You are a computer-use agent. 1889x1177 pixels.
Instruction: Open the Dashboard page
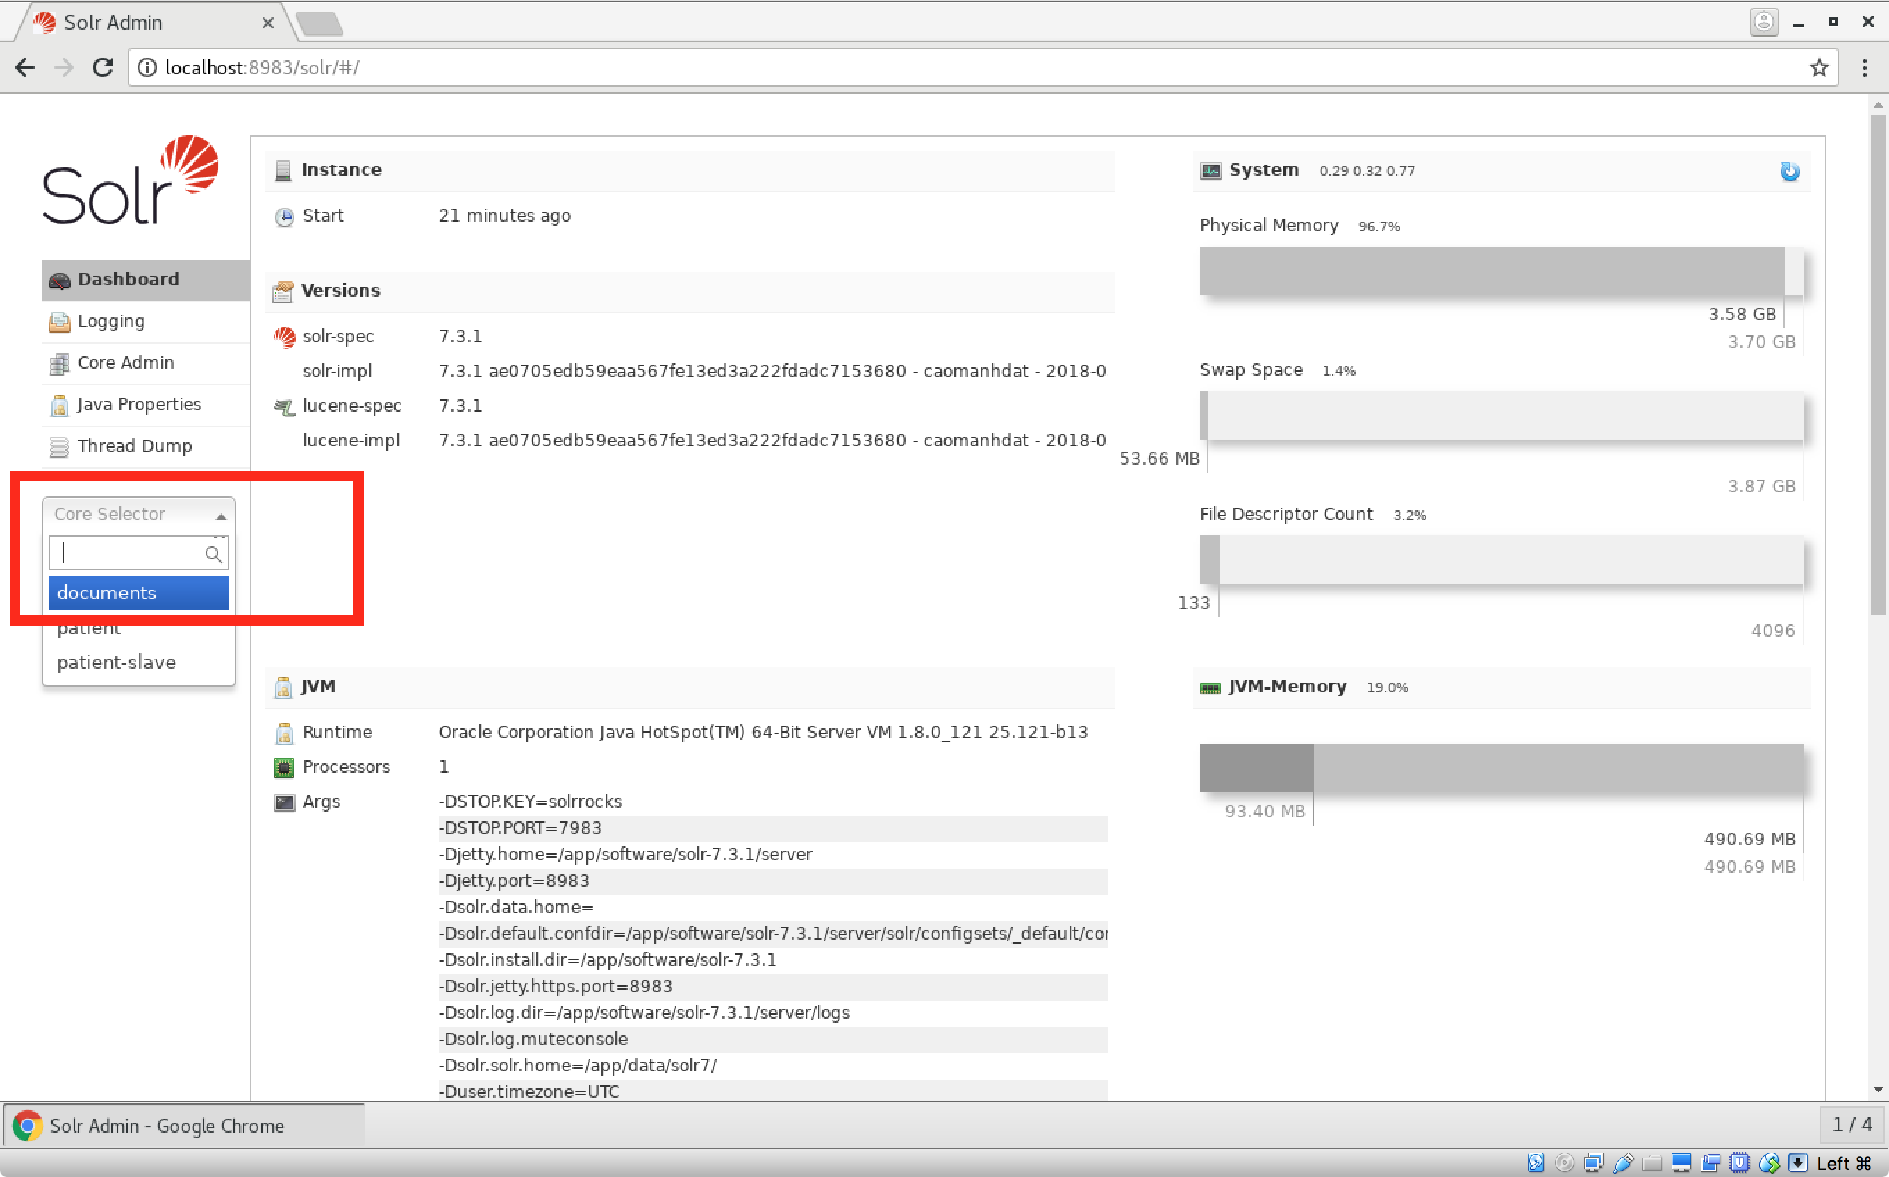tap(146, 279)
